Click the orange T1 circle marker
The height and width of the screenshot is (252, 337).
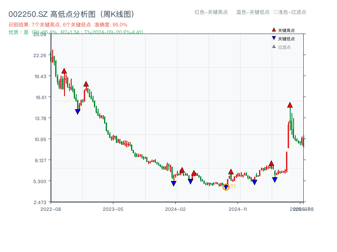[226, 186]
